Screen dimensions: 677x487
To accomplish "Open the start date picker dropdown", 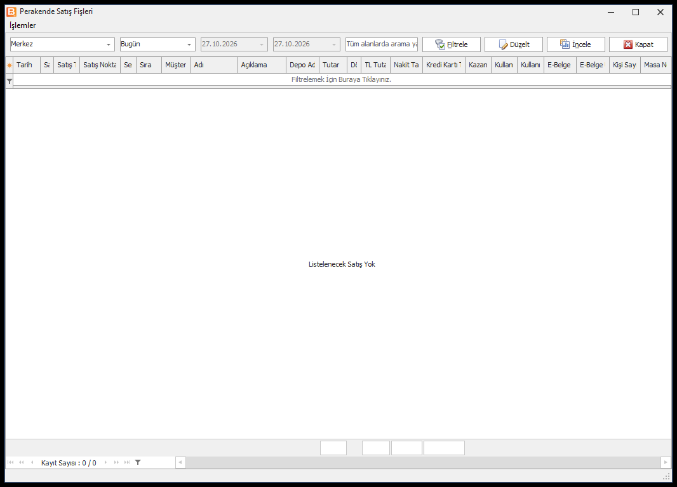I will tap(262, 44).
